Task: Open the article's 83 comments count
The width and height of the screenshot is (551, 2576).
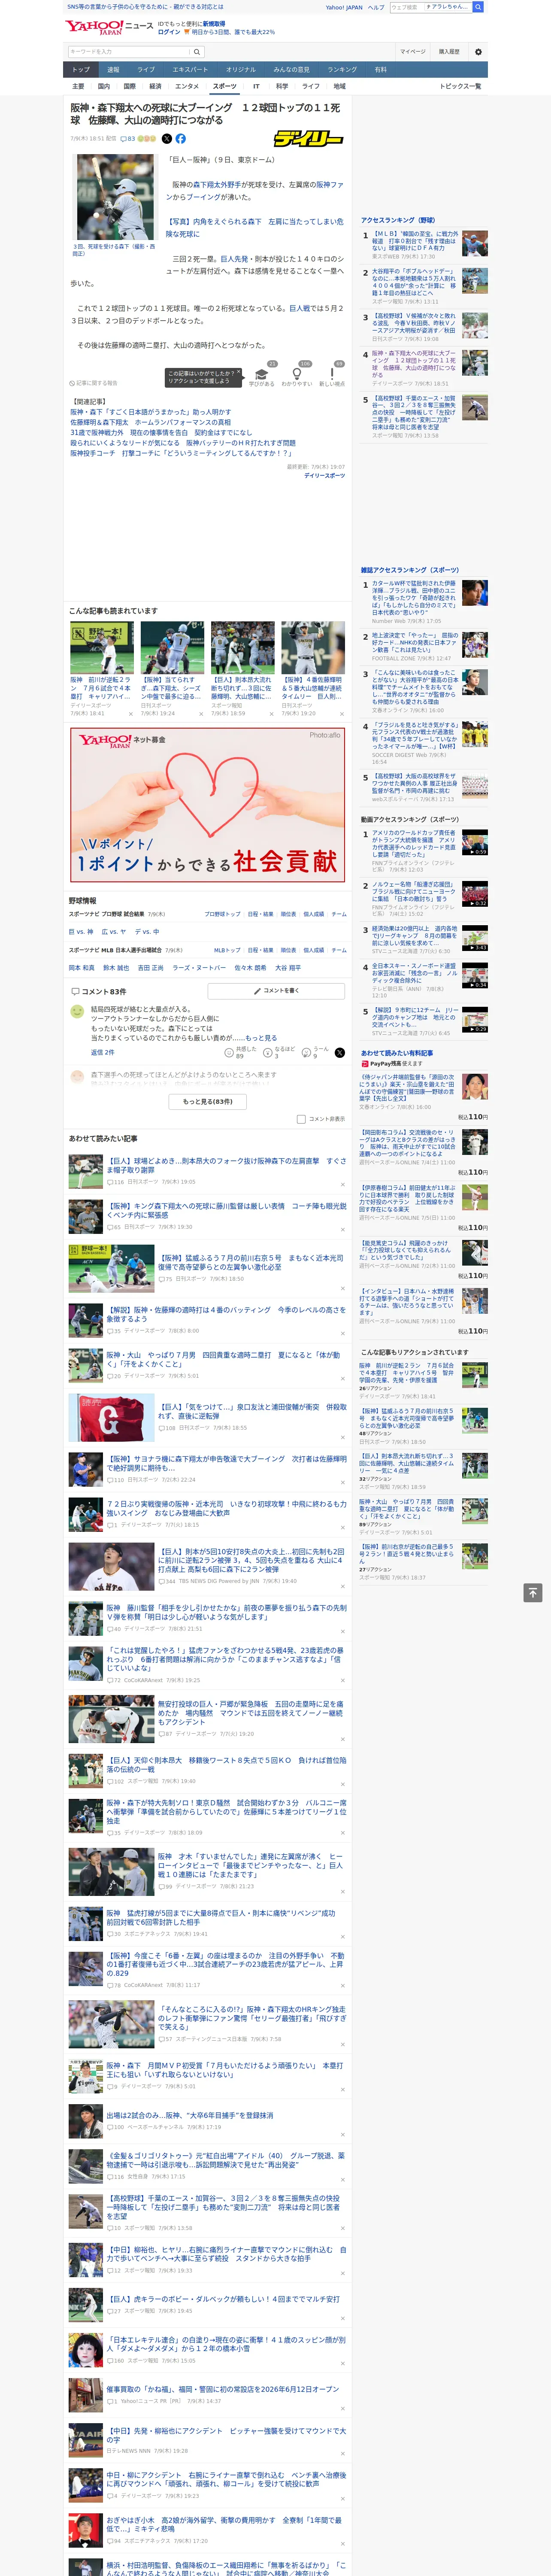Action: point(128,139)
